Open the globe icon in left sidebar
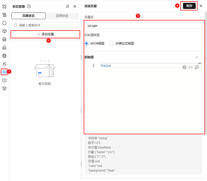Viewport: 207px width, 181px height. pyautogui.click(x=4, y=56)
